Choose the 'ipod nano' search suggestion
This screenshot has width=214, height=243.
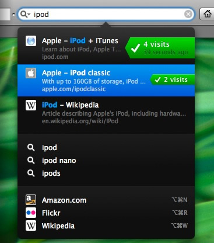(106, 161)
